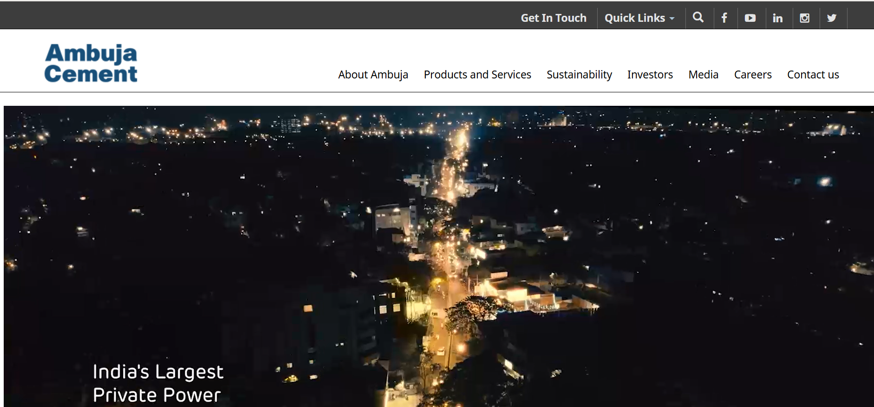This screenshot has width=874, height=407.
Task: Open the Investors menu item
Action: [650, 75]
